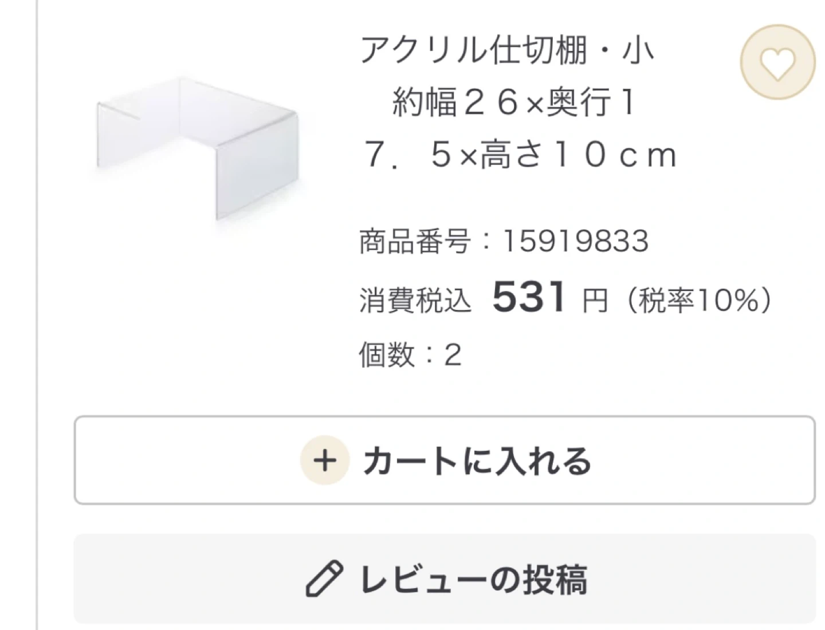Click the 約幅26×奥行1 title line

point(514,103)
